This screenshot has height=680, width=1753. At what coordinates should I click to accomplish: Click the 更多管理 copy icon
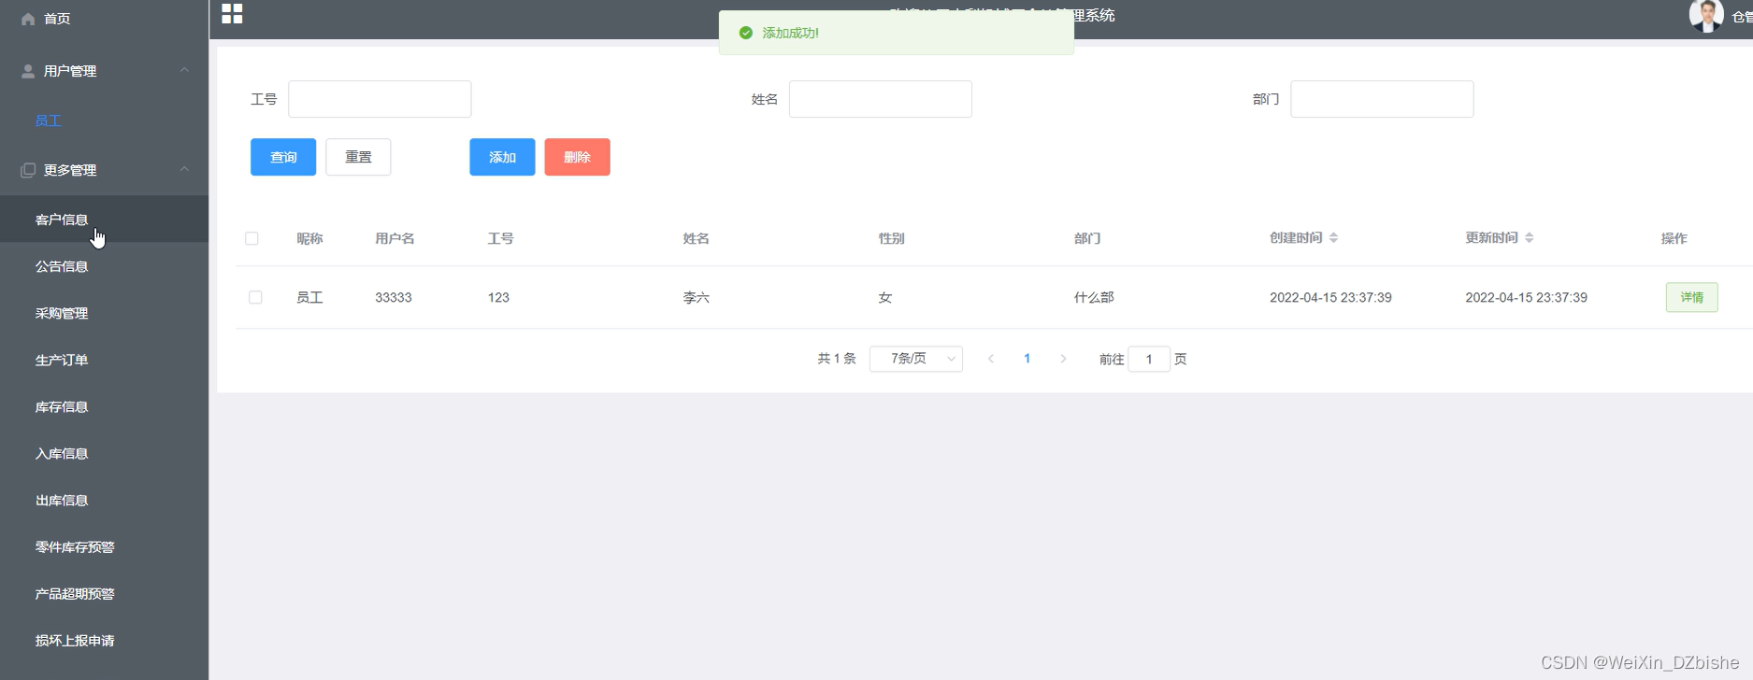click(x=28, y=170)
